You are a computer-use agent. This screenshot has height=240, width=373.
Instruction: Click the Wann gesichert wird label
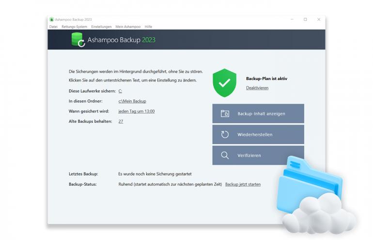89,111
